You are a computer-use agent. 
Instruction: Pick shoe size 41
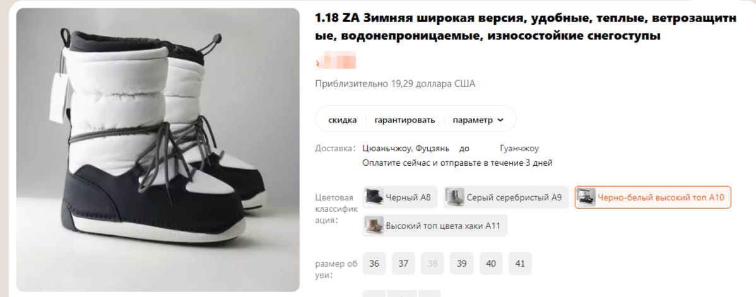(520, 264)
